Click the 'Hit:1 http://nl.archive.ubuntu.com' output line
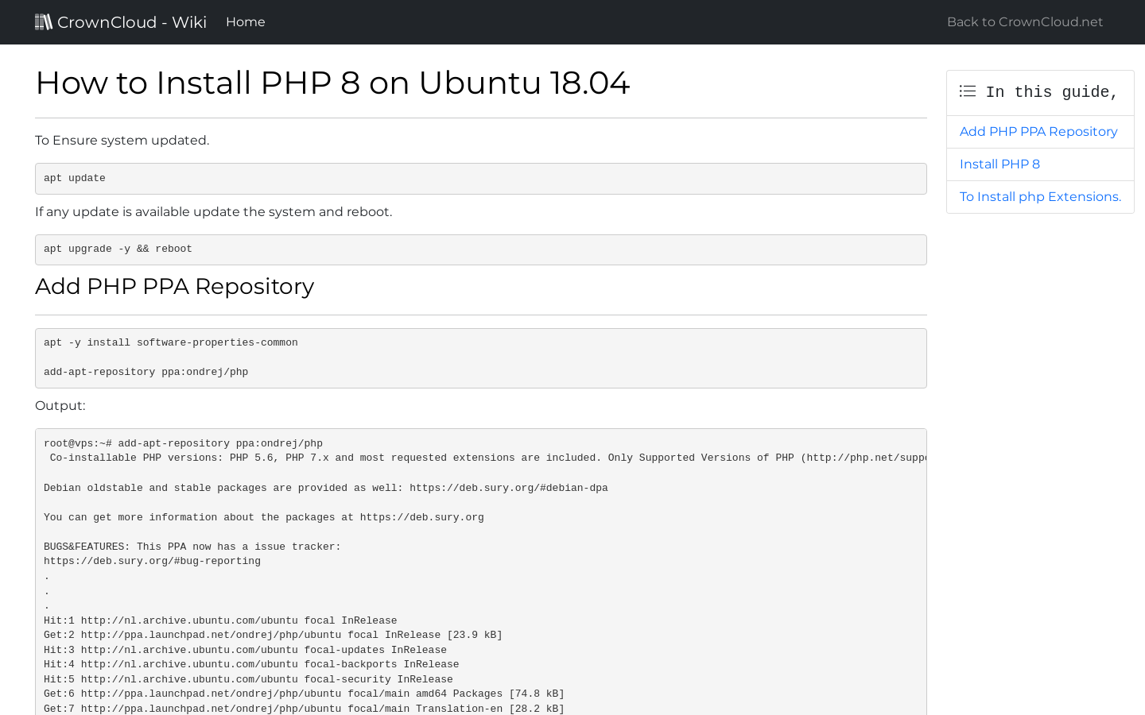This screenshot has width=1145, height=715. [220, 621]
